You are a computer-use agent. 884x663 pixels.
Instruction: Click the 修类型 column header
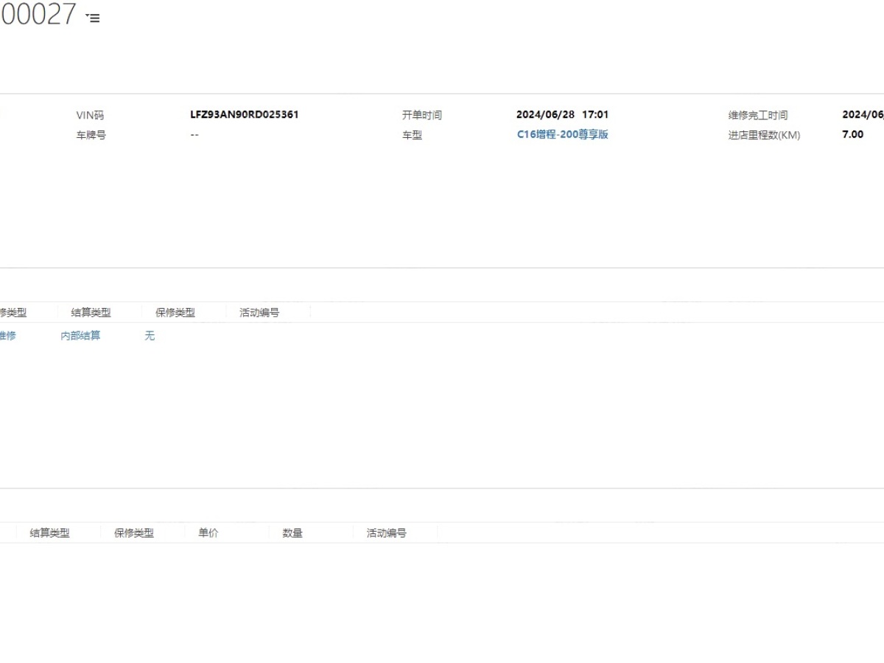click(13, 313)
